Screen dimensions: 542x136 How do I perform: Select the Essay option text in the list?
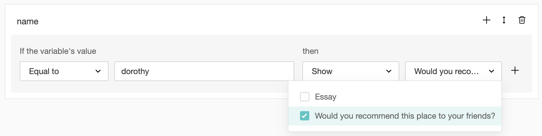(326, 97)
